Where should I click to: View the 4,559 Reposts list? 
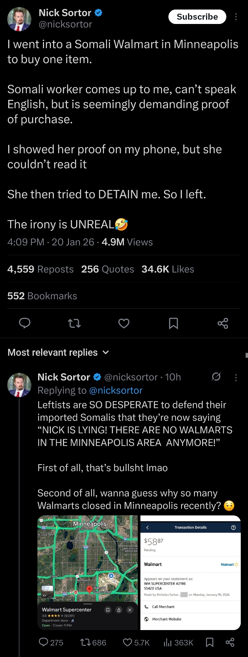click(40, 269)
